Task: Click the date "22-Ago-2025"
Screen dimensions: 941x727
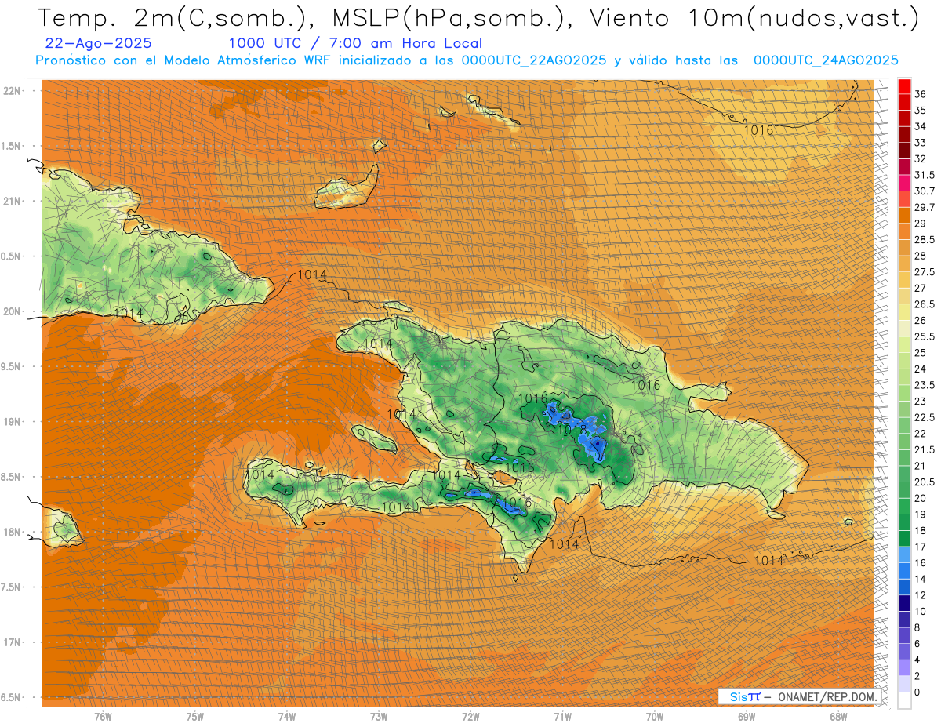Action: click(x=99, y=43)
